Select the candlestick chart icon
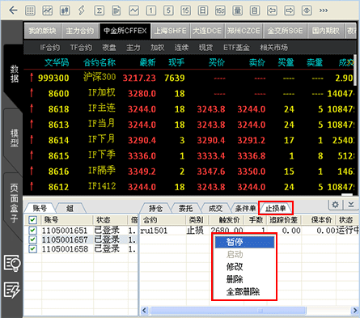 click(x=65, y=11)
